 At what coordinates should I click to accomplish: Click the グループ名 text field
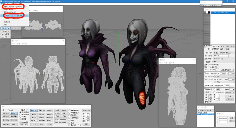(x=221, y=56)
